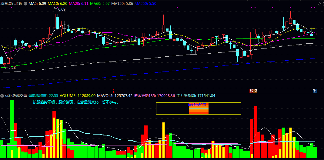Viewport: 324px width, 160px height.
Task: Click the red S marker on the chart
Action: point(113,91)
